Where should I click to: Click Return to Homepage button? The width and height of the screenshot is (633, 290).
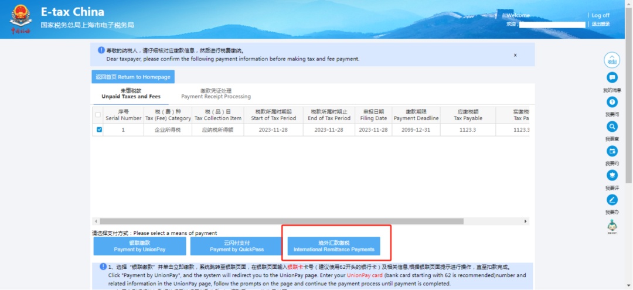133,77
